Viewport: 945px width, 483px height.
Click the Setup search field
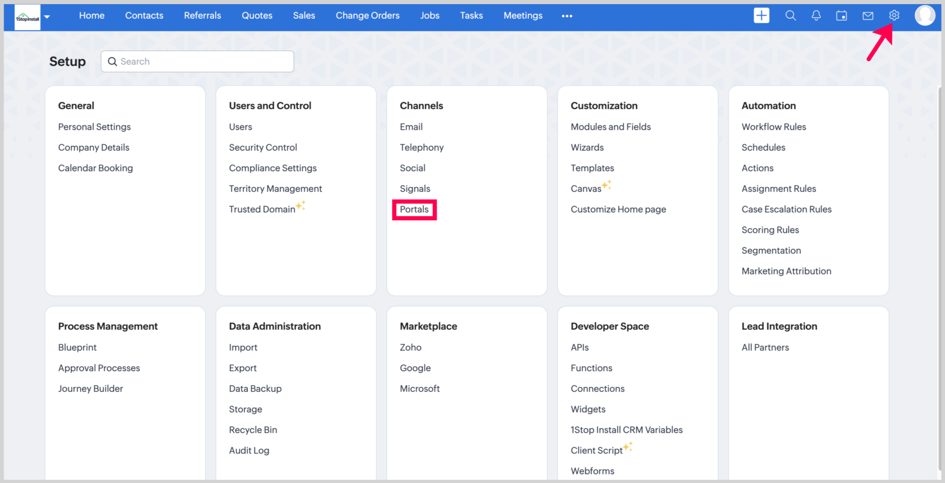pyautogui.click(x=198, y=62)
